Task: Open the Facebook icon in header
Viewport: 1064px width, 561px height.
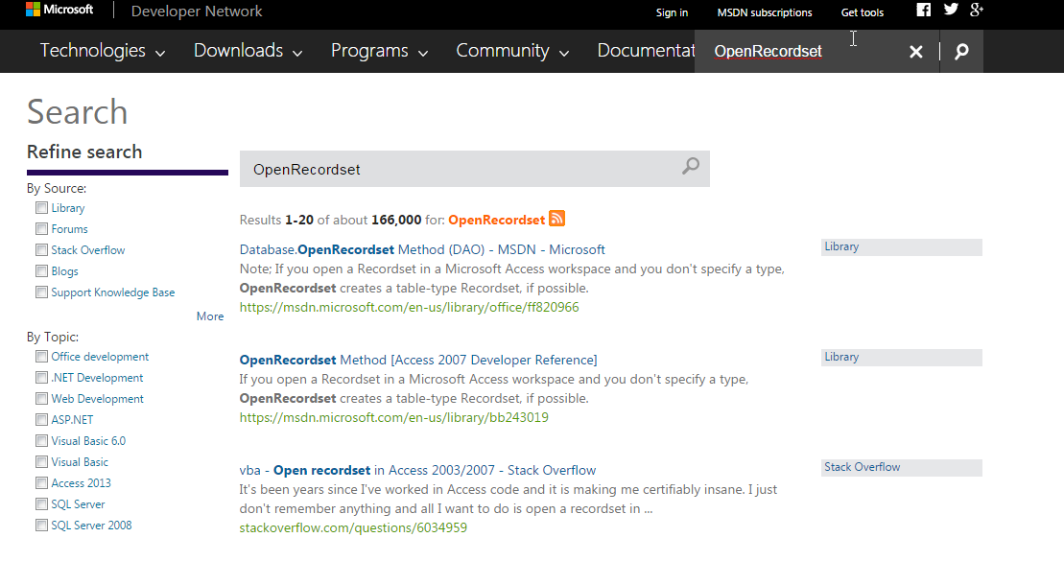Action: click(924, 10)
